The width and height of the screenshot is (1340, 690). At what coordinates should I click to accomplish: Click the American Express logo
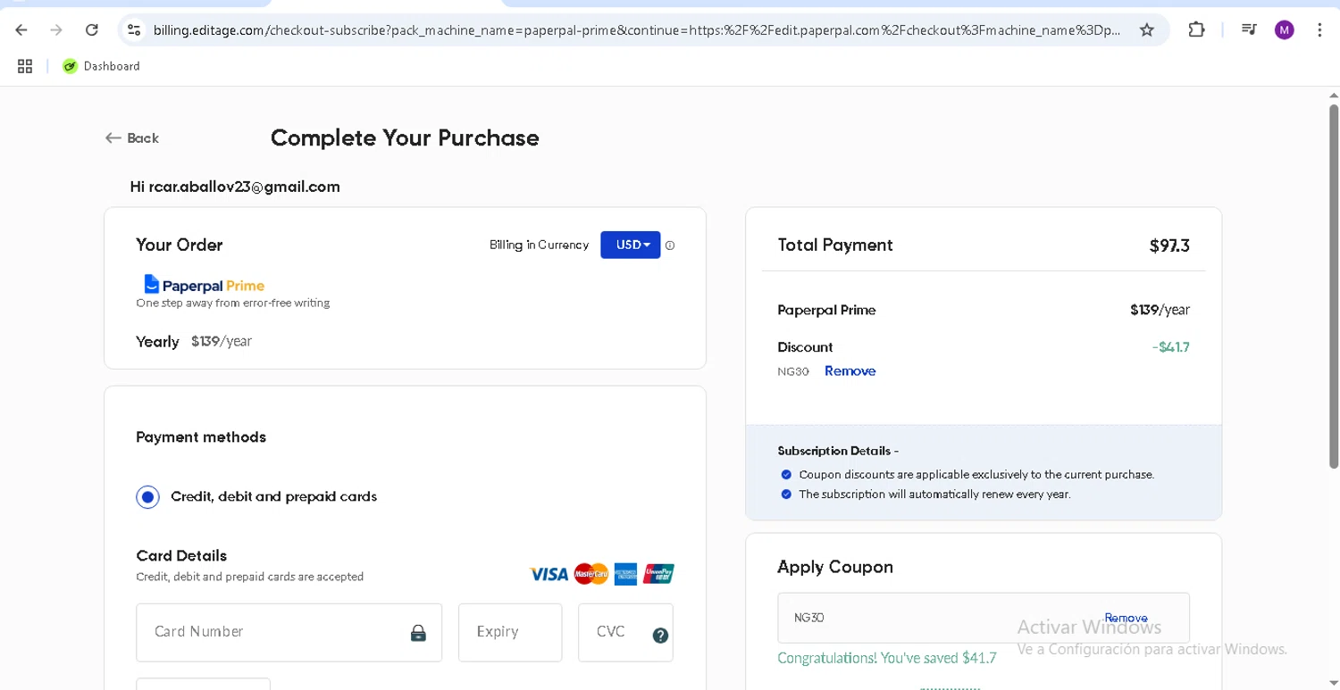[x=625, y=574]
